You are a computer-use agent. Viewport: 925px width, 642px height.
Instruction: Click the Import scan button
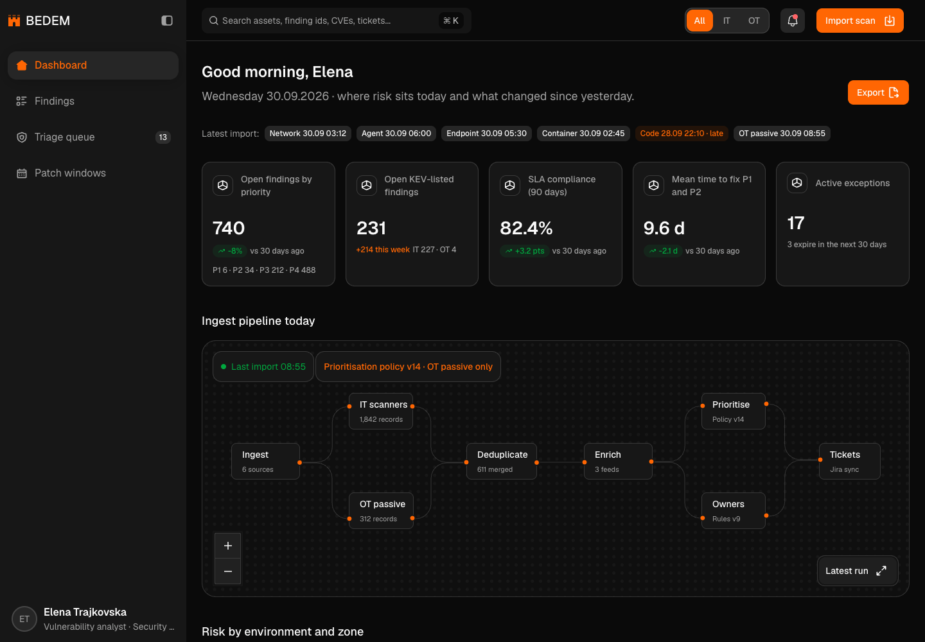[x=859, y=21]
